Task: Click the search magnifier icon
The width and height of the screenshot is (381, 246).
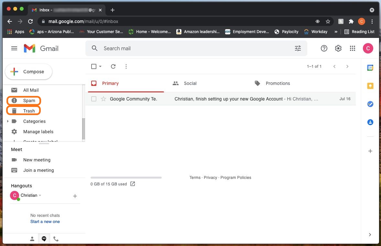Action: pos(94,48)
